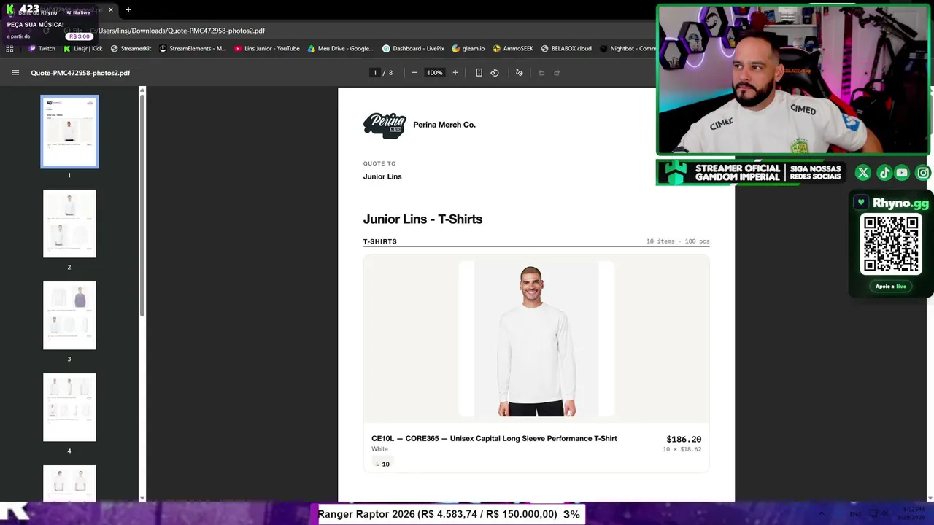Image resolution: width=934 pixels, height=525 pixels.
Task: Open the Linsjr | Kick bookmark
Action: tap(83, 49)
